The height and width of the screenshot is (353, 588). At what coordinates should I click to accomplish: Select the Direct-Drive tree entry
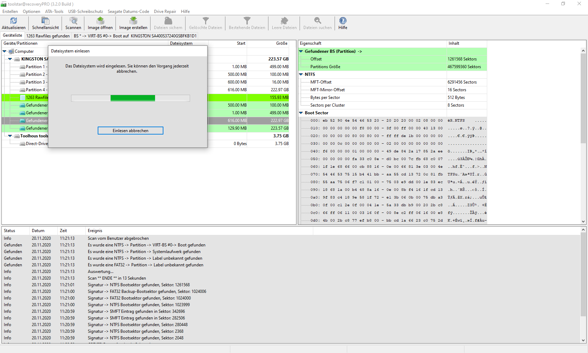[36, 144]
